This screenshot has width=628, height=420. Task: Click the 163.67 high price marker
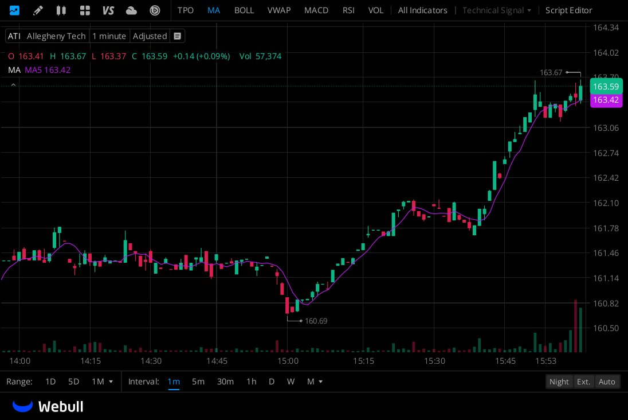[551, 73]
